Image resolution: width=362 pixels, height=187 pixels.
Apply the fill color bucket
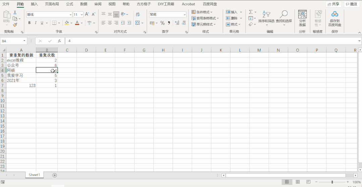(x=67, y=23)
